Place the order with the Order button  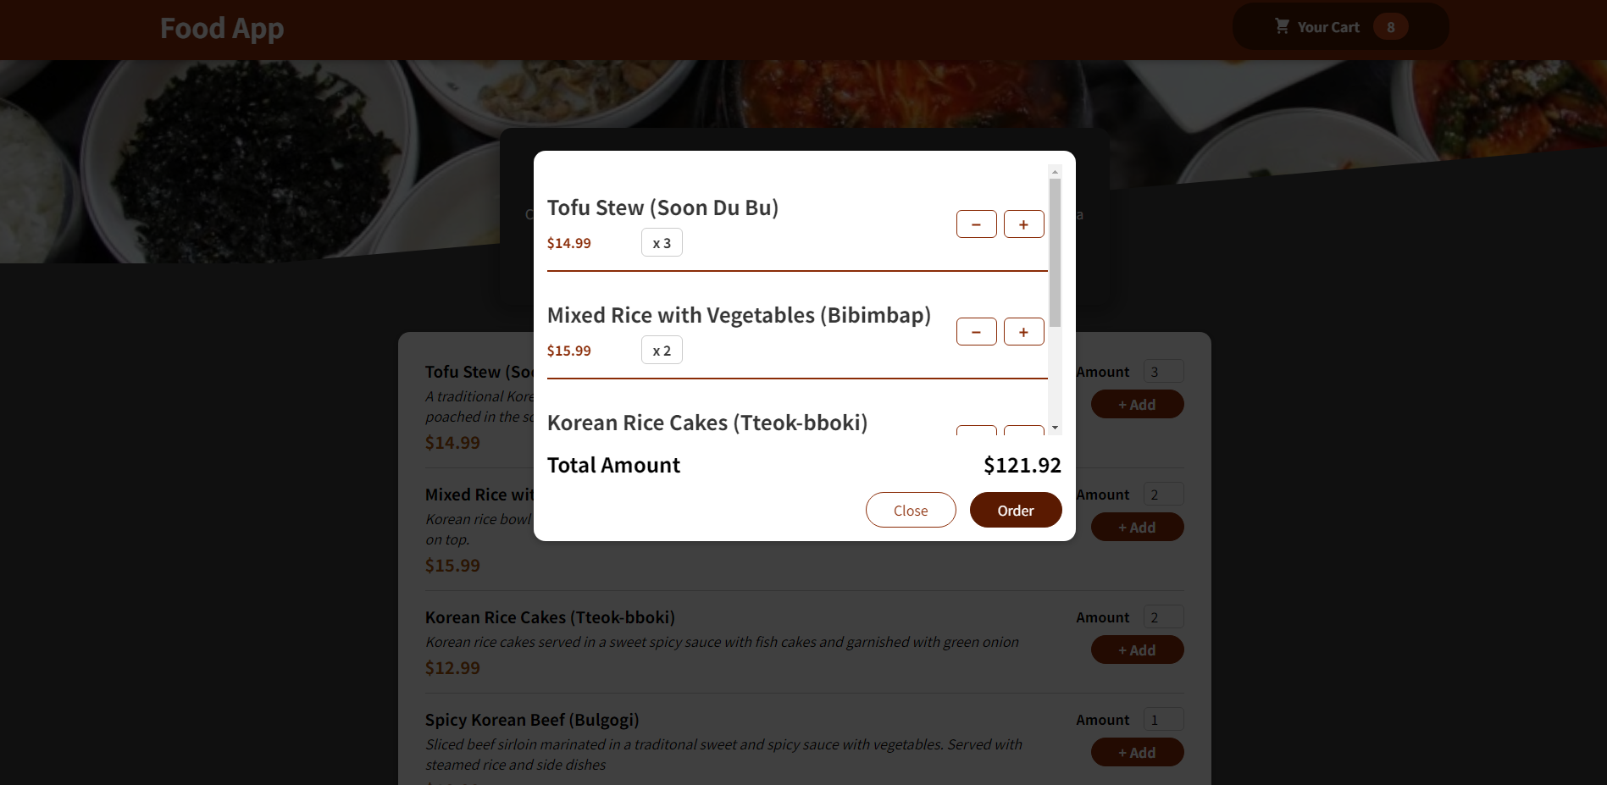point(1015,509)
